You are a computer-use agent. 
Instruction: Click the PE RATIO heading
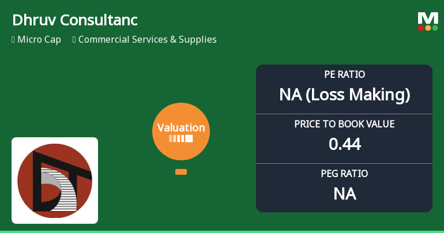pyautogui.click(x=344, y=75)
